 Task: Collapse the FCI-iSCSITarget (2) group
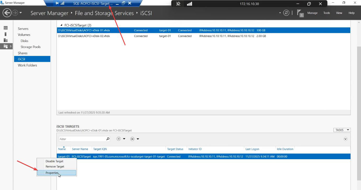click(x=61, y=25)
